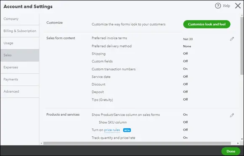Click the horizontal scrollbar left arrow
Viewport: 244px width, 156px height.
point(41,143)
